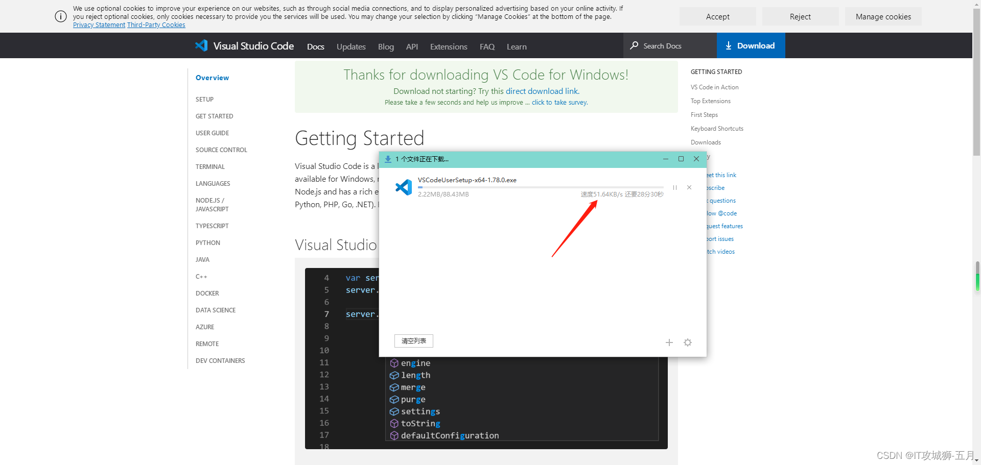Open the Docs menu item
Image resolution: width=981 pixels, height=465 pixels.
[316, 46]
